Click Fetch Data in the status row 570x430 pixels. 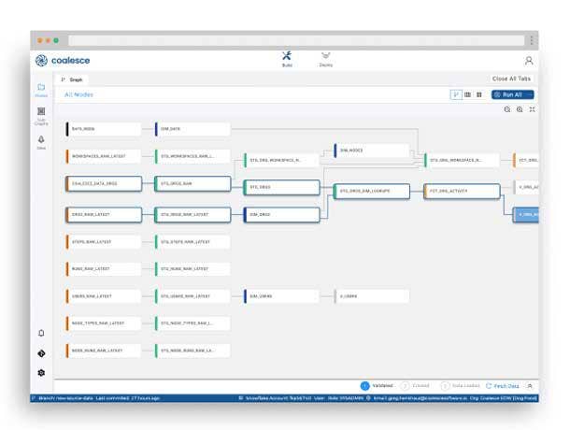click(x=503, y=385)
